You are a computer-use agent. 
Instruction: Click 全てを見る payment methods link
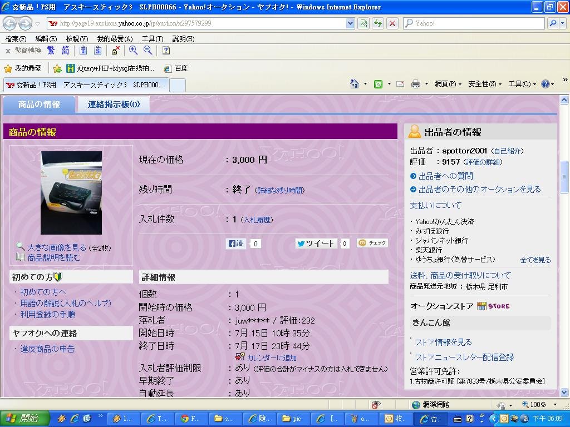[535, 260]
